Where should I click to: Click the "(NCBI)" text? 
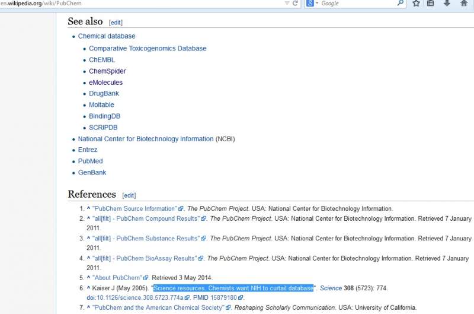click(225, 139)
